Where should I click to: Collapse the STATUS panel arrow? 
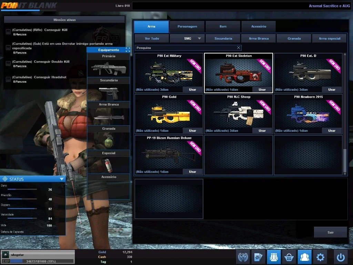pos(62,179)
